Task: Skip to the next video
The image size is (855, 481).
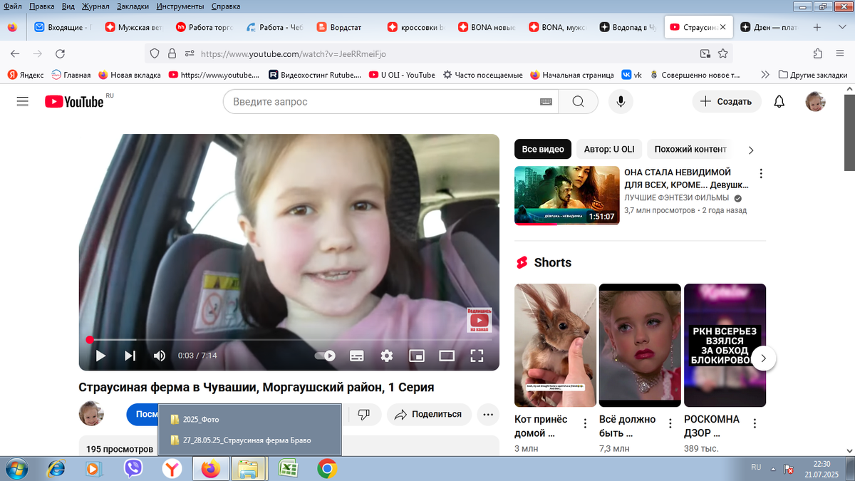Action: 130,356
